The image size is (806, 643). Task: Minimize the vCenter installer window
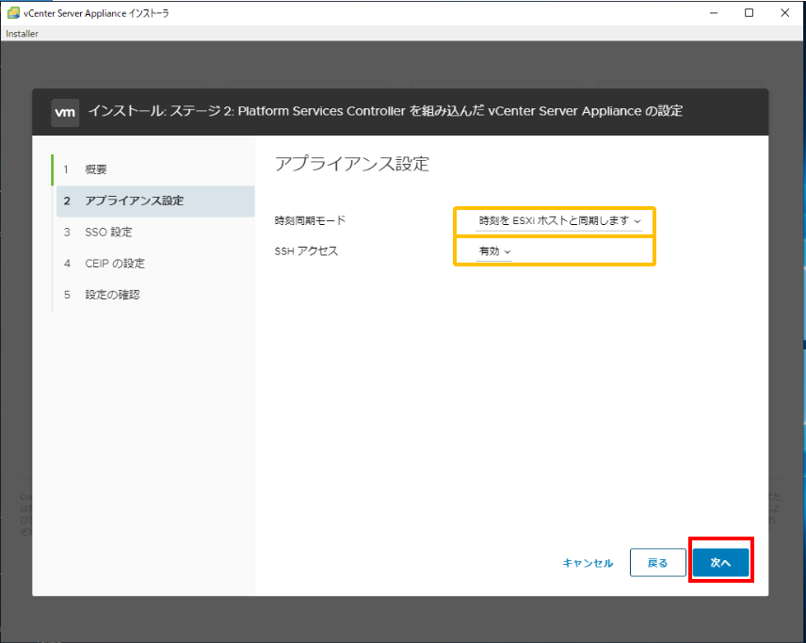pos(714,13)
